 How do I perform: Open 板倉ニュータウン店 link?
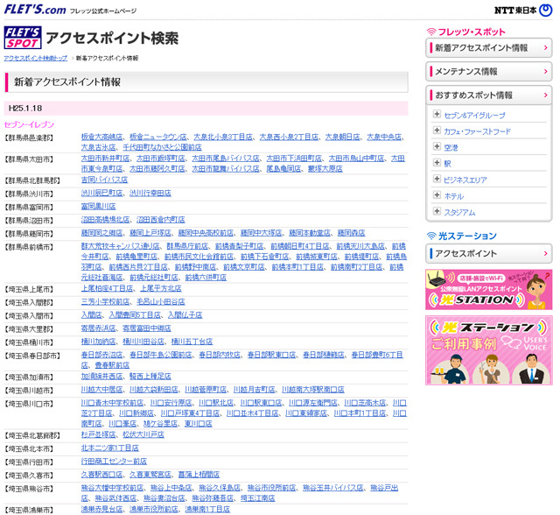tap(158, 137)
